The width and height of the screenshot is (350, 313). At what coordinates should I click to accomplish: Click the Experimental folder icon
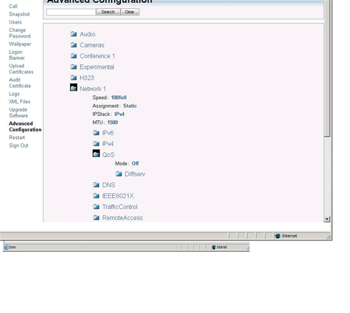(74, 67)
